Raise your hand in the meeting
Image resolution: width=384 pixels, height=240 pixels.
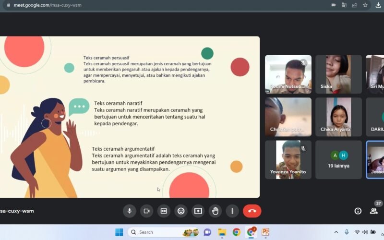point(216,211)
